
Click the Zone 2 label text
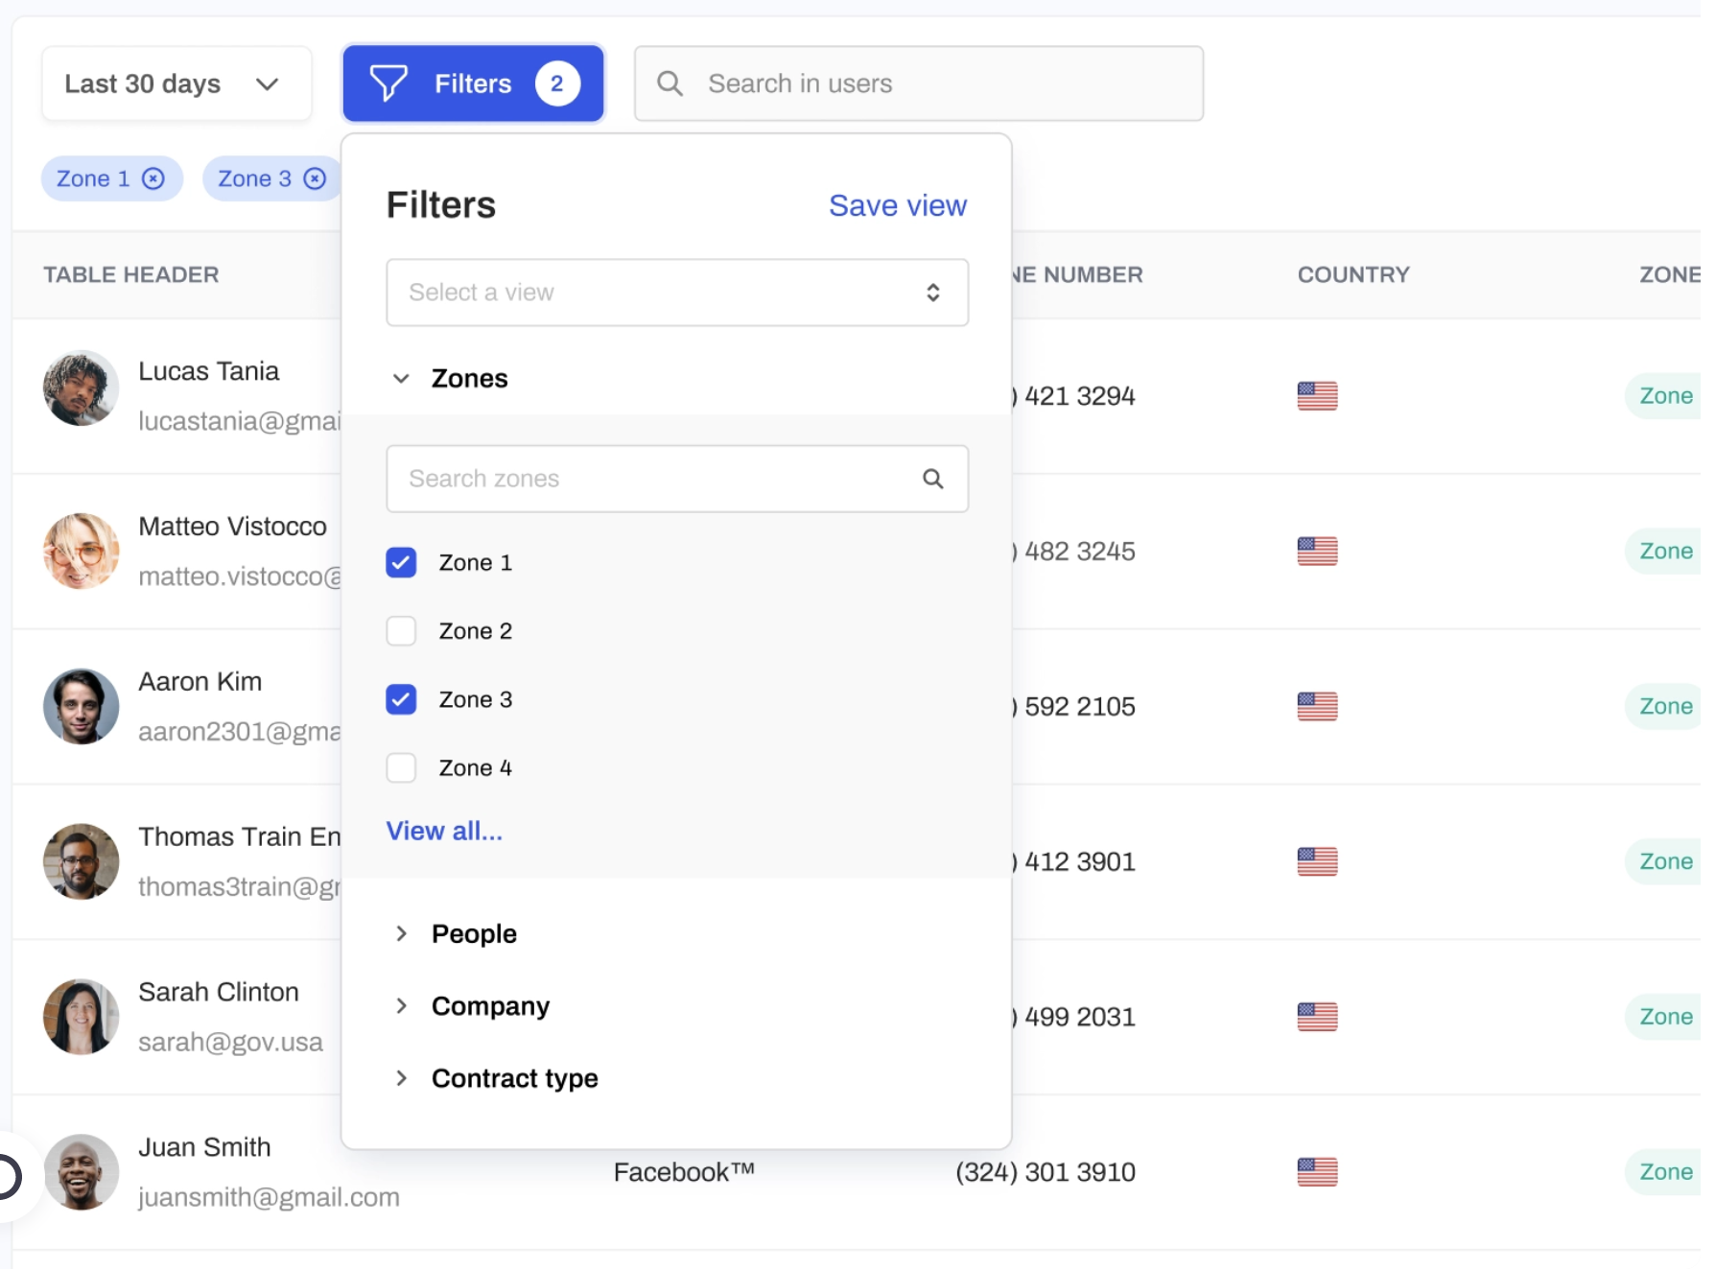(x=476, y=631)
